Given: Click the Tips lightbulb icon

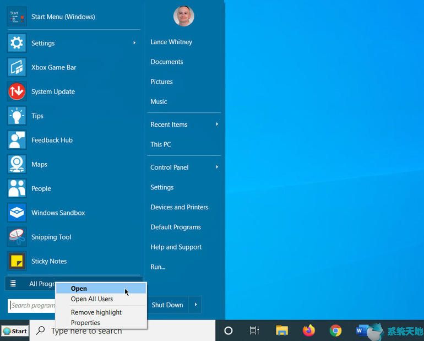Looking at the screenshot, I should pyautogui.click(x=17, y=116).
